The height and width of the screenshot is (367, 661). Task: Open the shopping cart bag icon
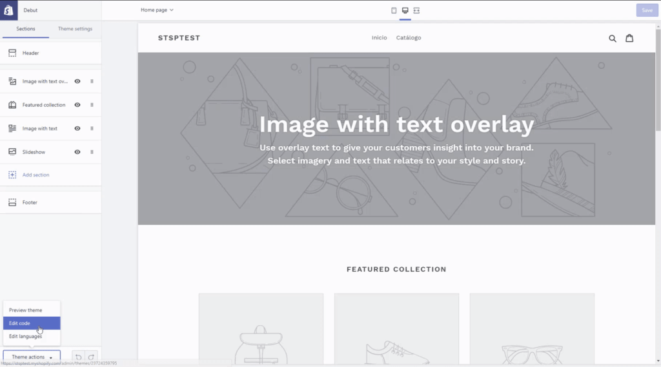[x=629, y=38]
